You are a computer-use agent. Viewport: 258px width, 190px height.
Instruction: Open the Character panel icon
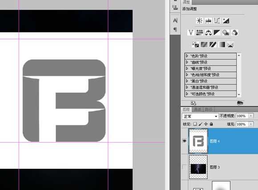click(x=175, y=20)
